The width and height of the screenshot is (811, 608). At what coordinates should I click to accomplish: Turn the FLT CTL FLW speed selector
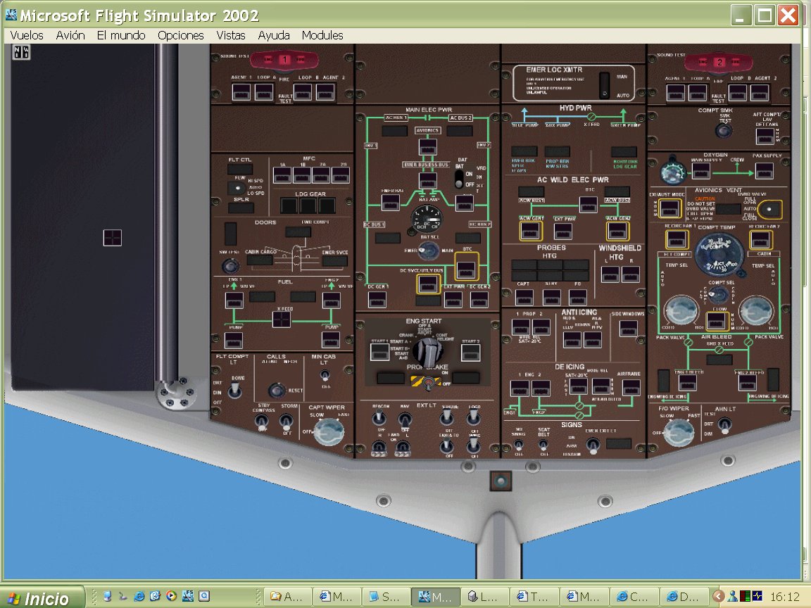[x=237, y=188]
